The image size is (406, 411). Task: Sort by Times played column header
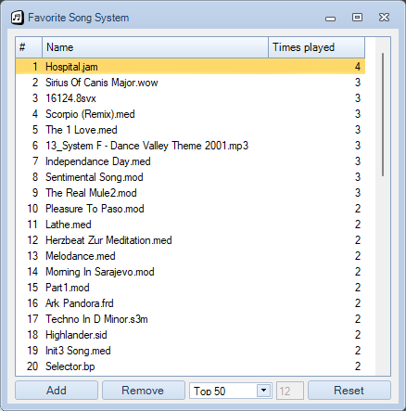point(316,47)
